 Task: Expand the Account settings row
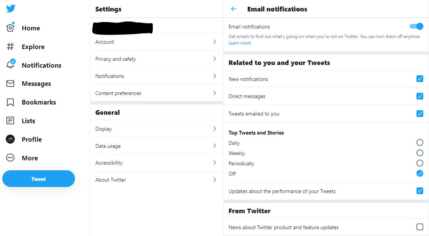click(156, 42)
